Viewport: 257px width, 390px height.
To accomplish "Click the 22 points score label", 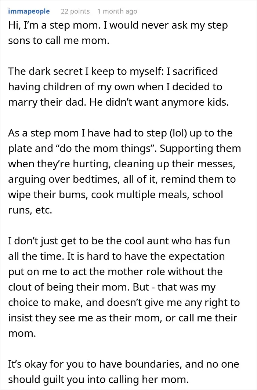I will 75,11.
